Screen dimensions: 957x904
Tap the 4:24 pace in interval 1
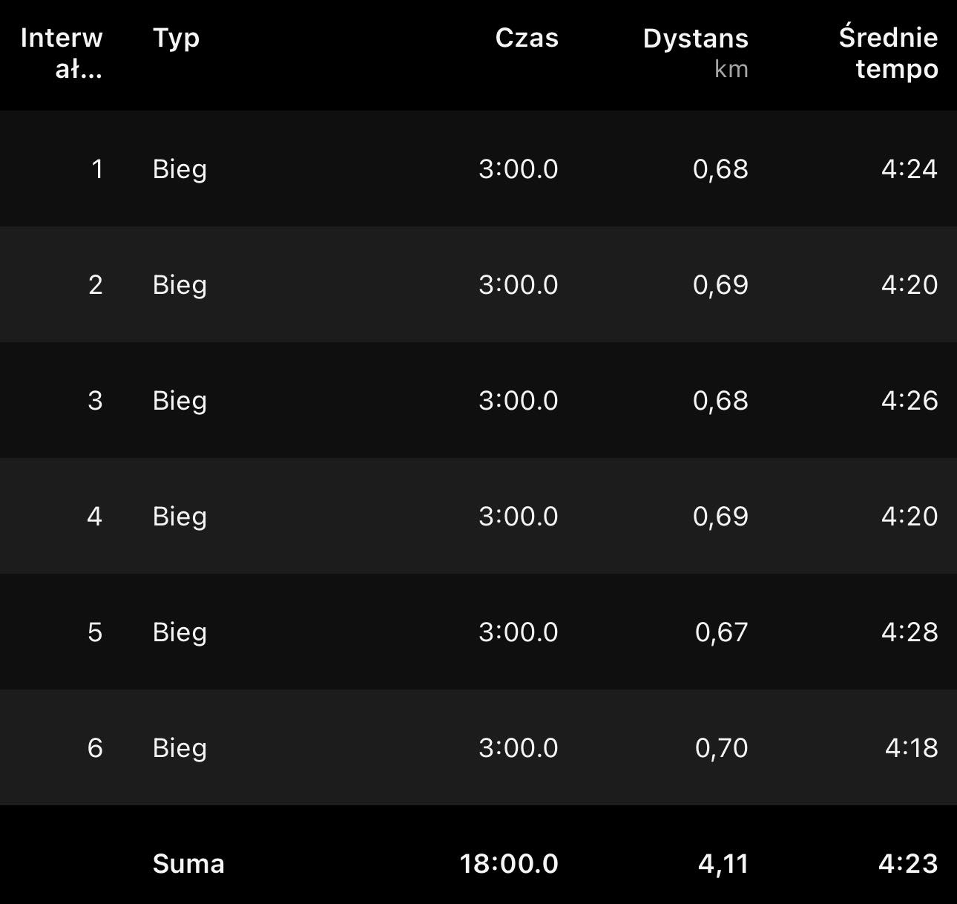pyautogui.click(x=910, y=169)
